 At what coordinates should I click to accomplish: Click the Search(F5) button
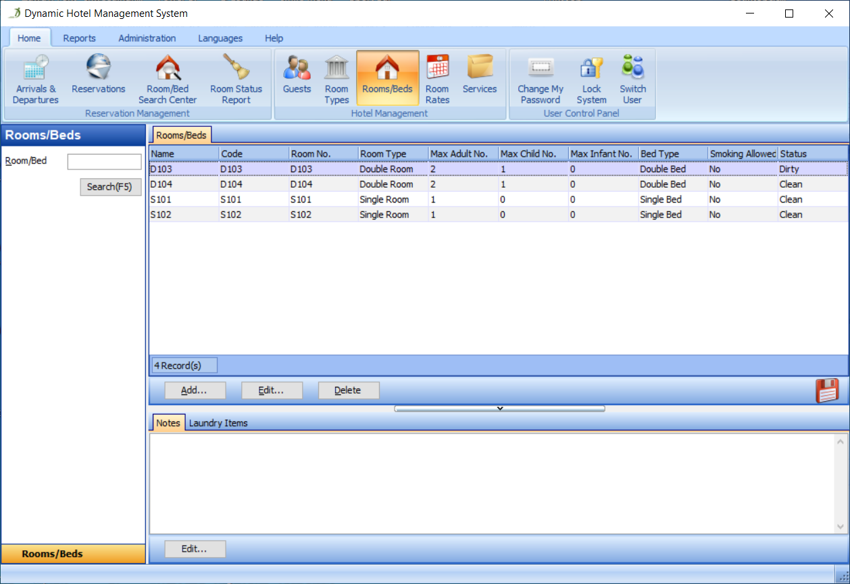tap(110, 187)
